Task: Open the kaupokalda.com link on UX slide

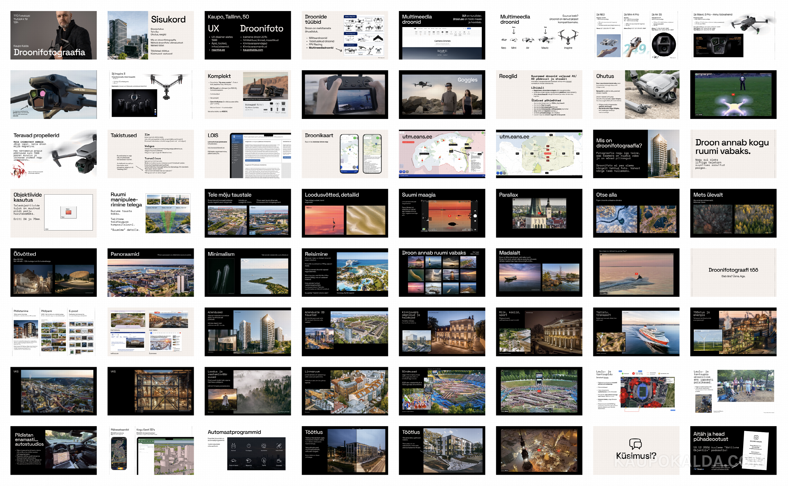Action: tap(253, 50)
